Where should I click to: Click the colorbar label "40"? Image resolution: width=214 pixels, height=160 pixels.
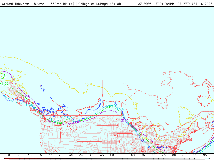(x=91, y=155)
